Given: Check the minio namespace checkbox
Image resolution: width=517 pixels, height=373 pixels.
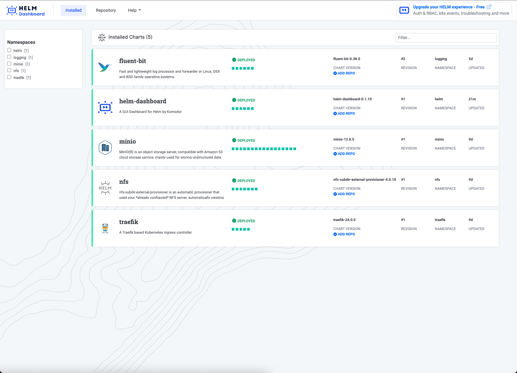Looking at the screenshot, I should coord(9,64).
